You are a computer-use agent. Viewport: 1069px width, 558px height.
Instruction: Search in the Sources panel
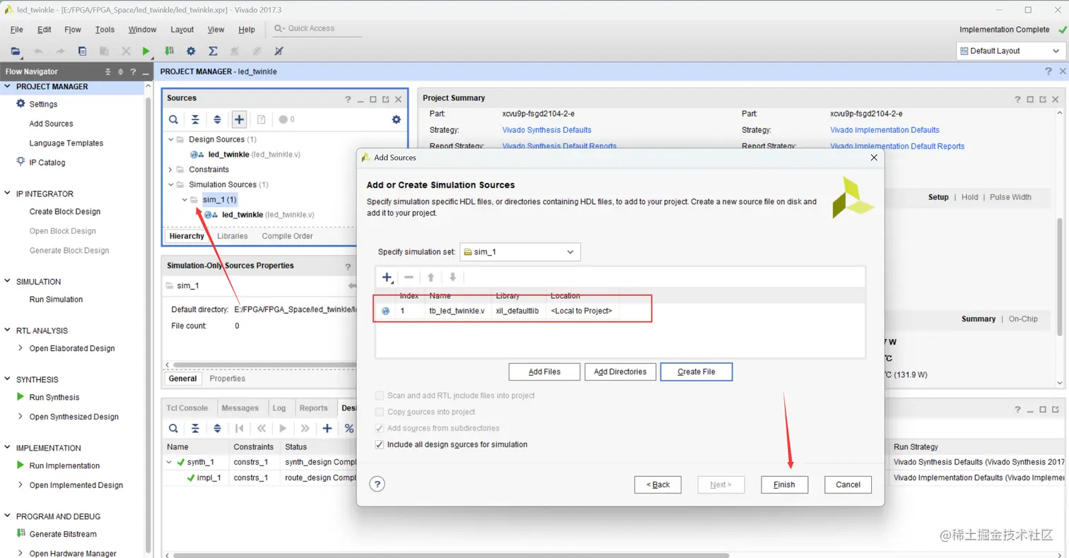click(x=173, y=119)
